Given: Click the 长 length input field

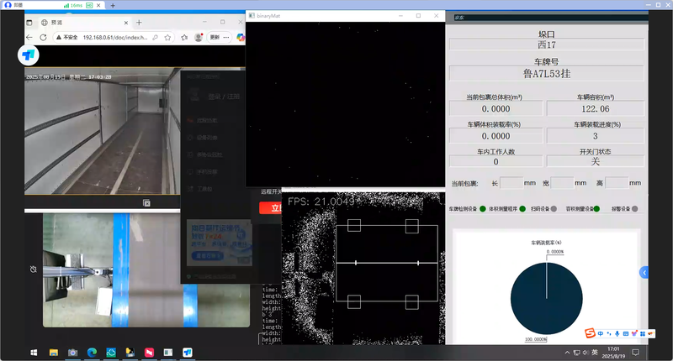Looking at the screenshot, I should (x=511, y=183).
